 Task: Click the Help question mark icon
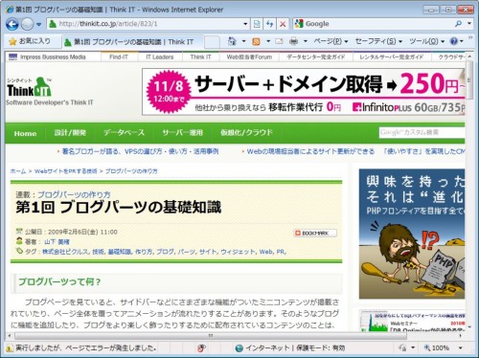pos(454,41)
